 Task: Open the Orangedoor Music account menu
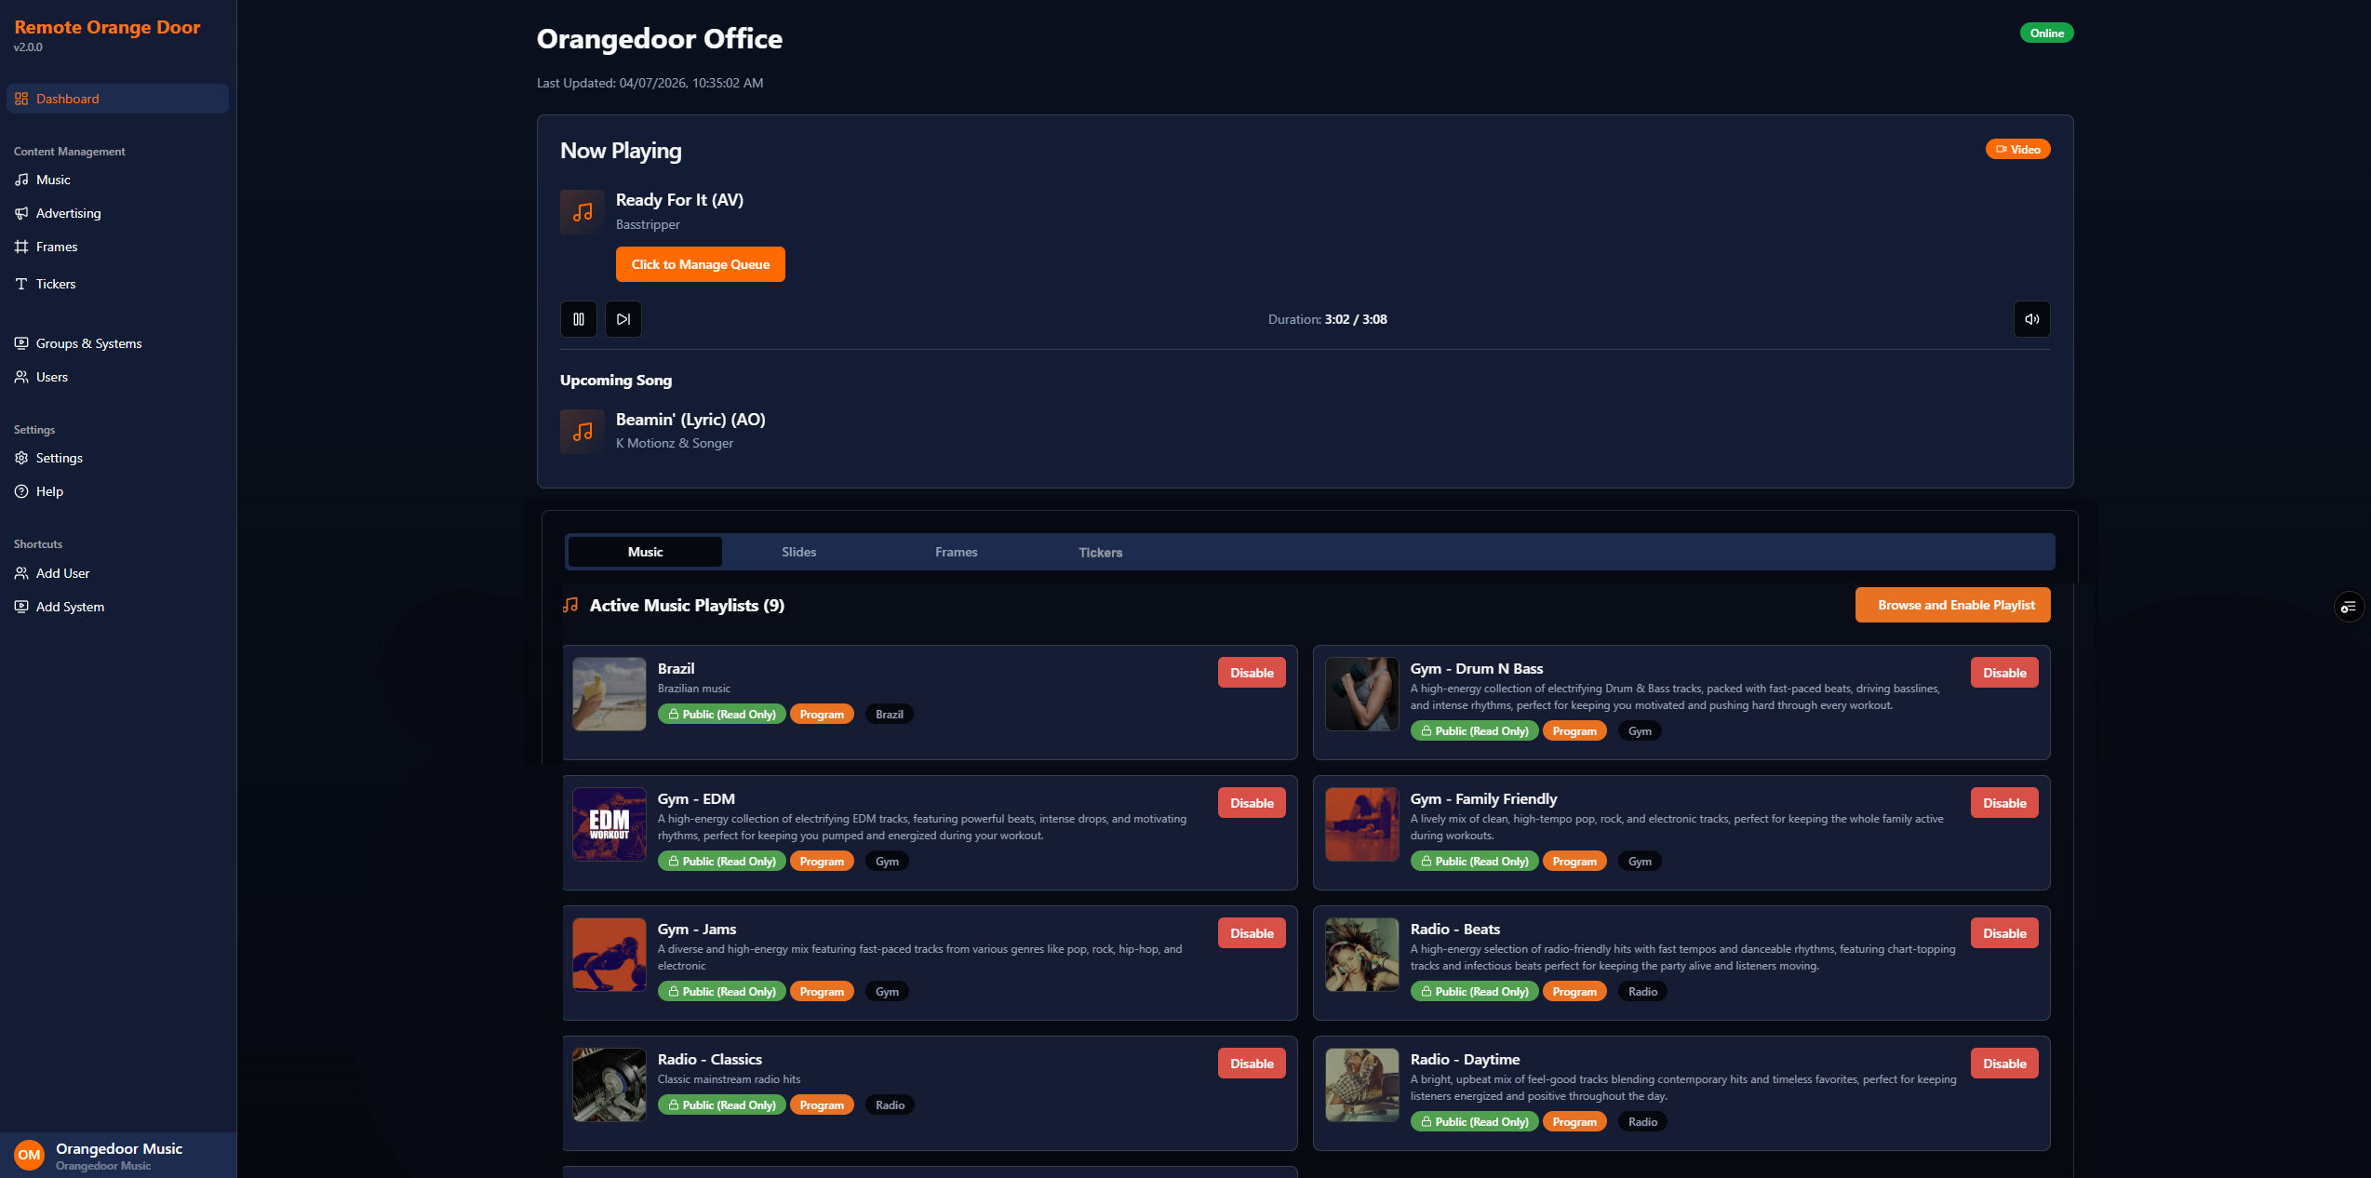coord(117,1155)
